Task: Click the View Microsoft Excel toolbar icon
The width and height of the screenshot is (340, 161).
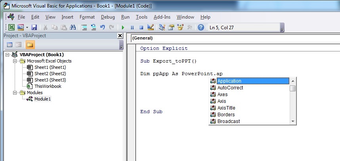Action: coord(11,27)
